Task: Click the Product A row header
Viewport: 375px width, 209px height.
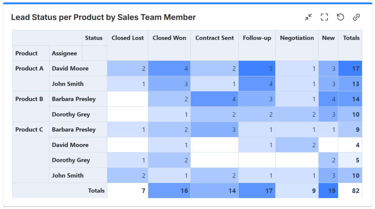Action: 29,69
